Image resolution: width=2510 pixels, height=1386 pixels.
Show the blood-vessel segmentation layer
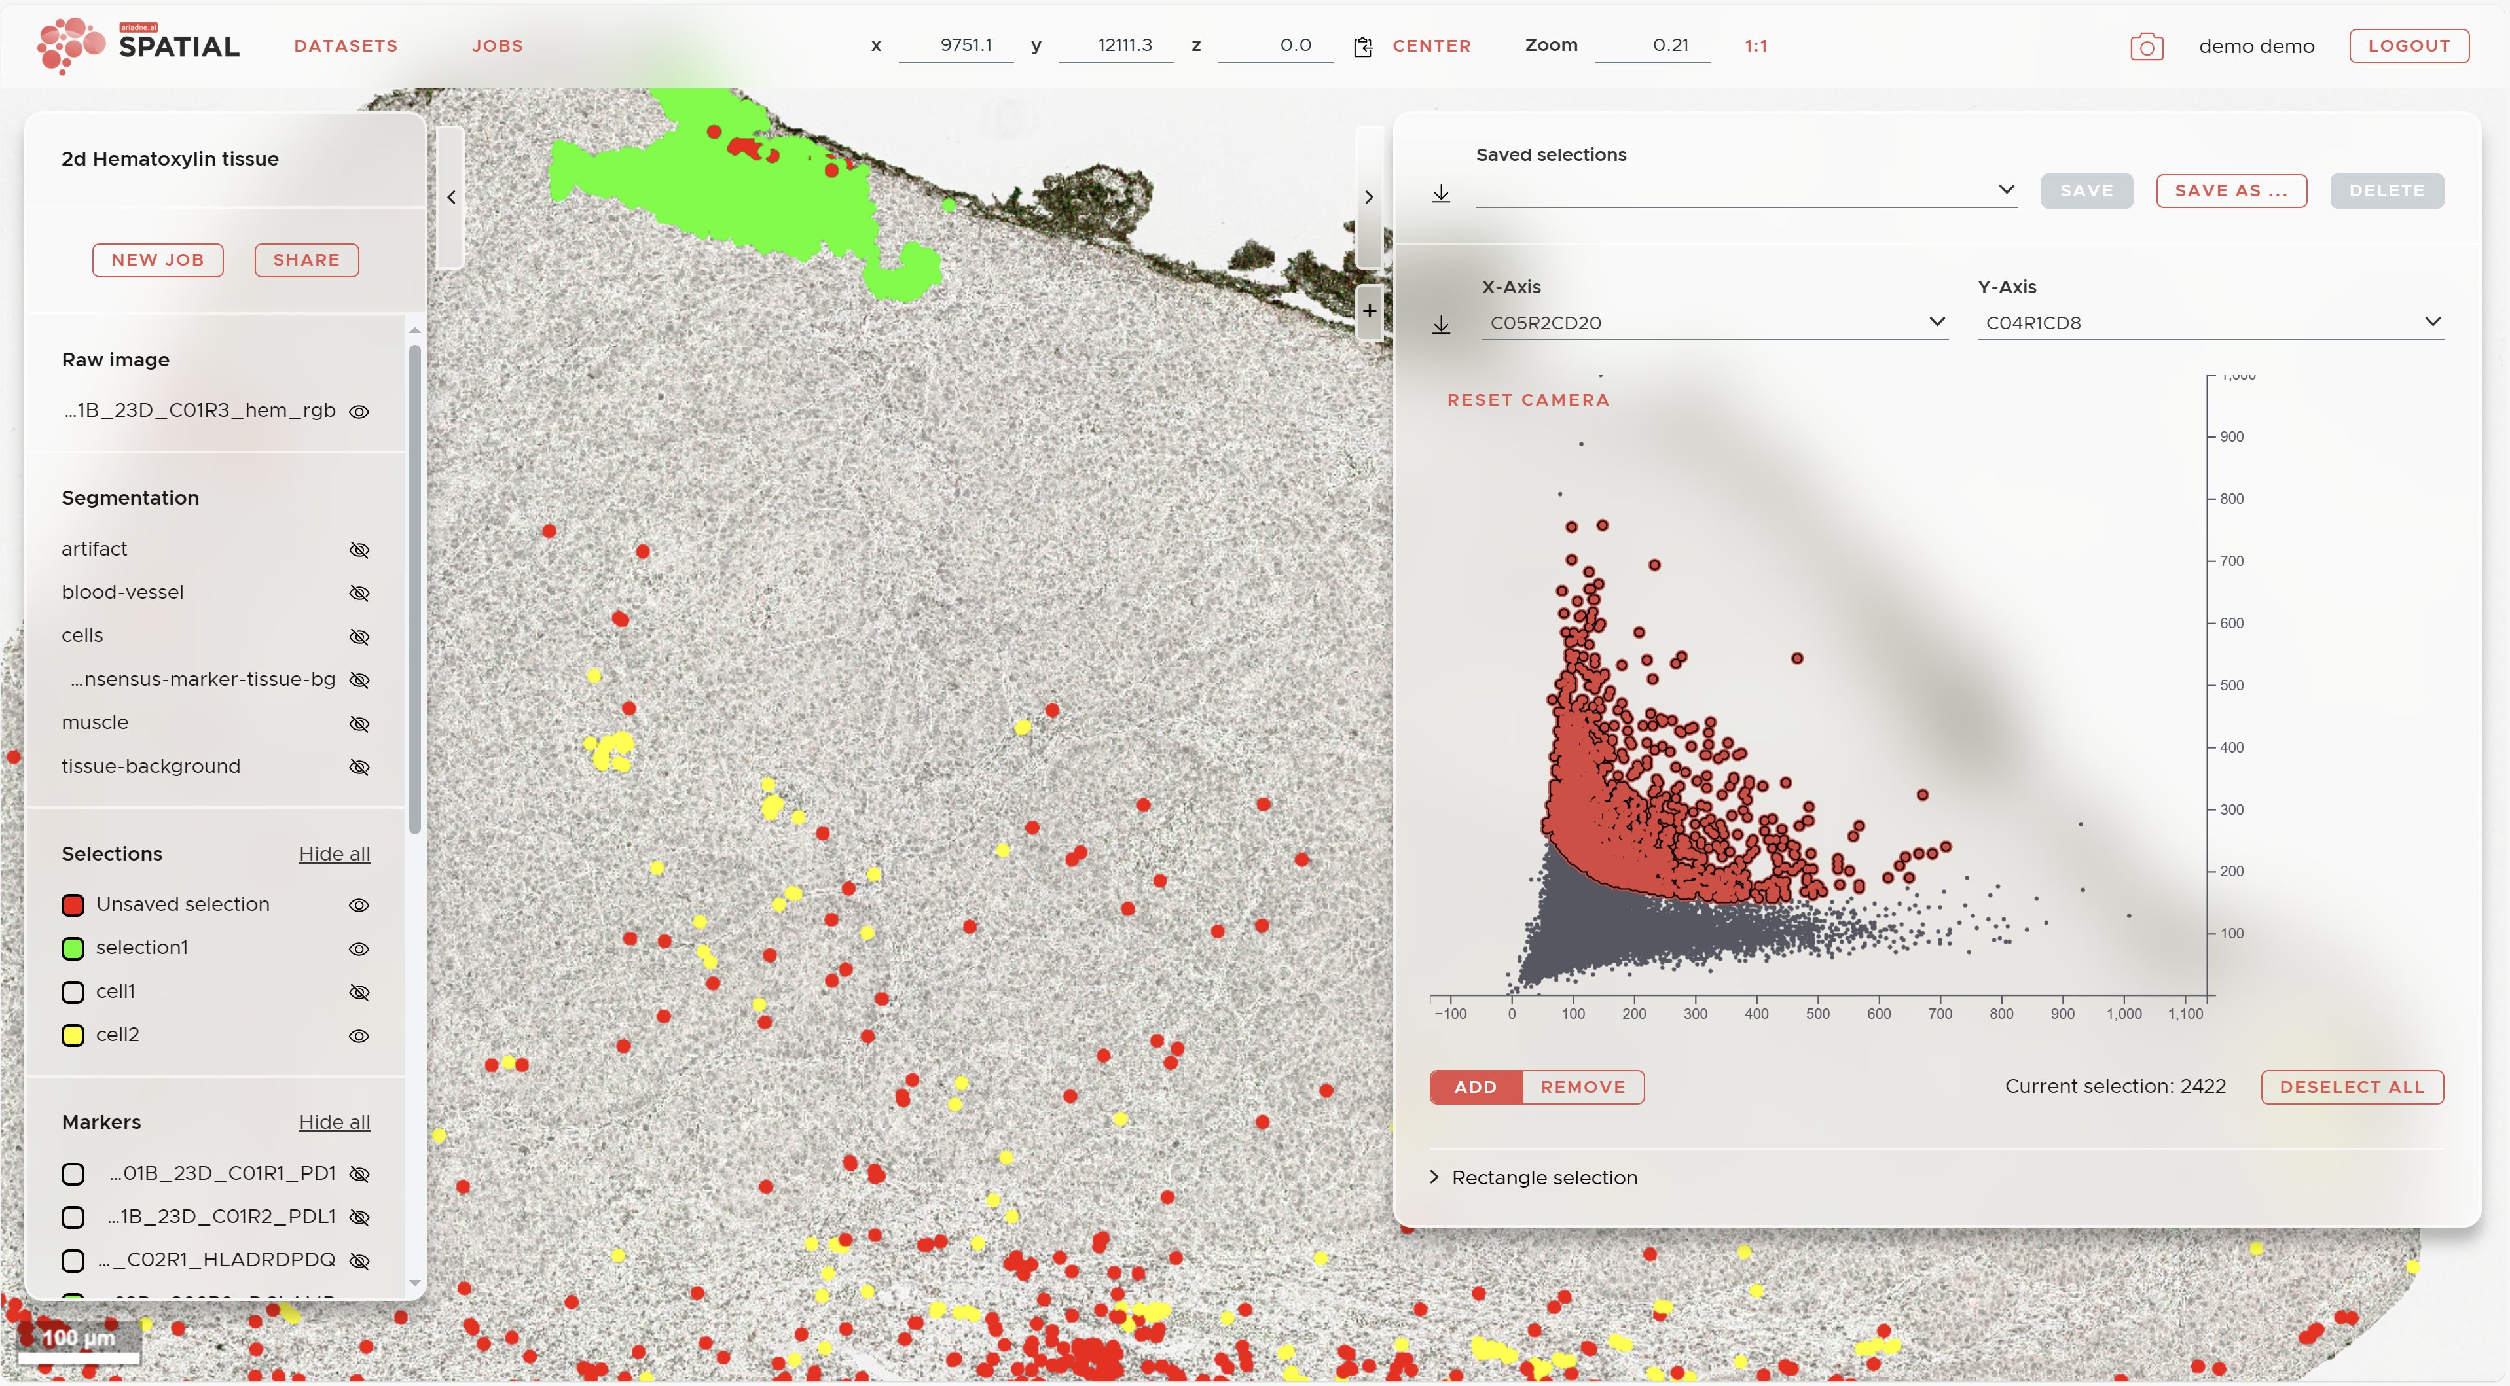coord(359,593)
